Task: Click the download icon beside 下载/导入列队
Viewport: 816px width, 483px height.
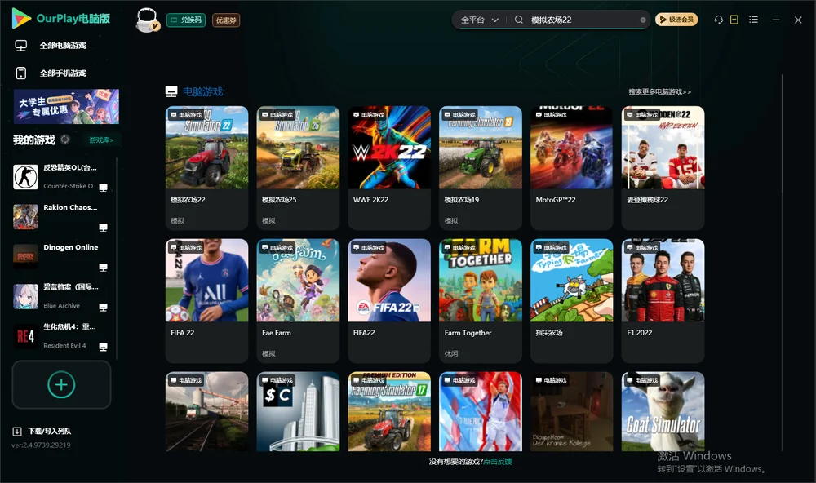Action: tap(17, 431)
